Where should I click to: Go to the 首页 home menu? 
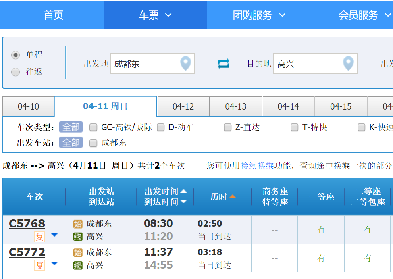[53, 15]
